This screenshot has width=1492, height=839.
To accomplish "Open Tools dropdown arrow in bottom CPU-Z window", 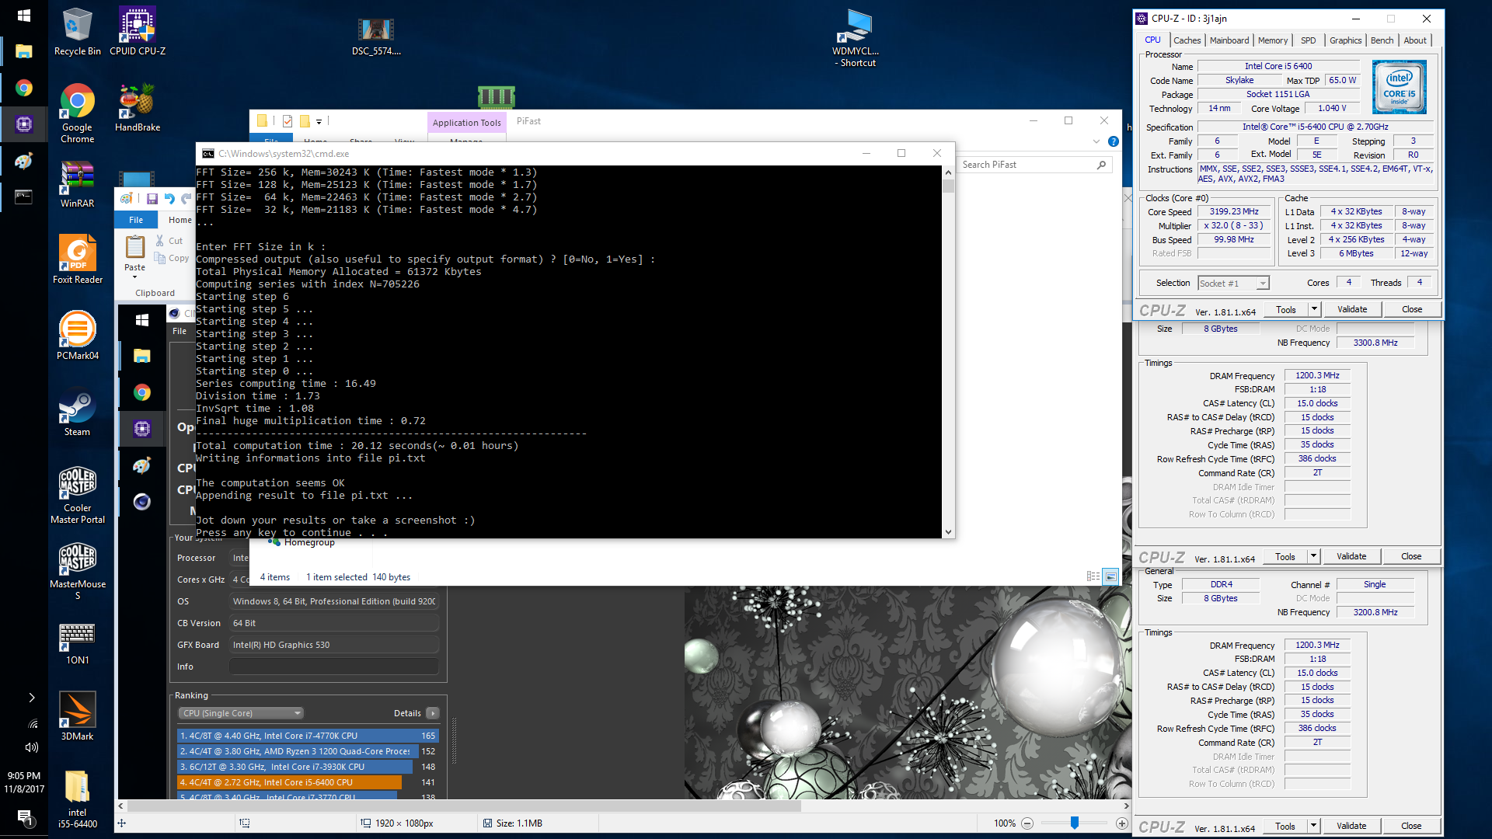I will tap(1313, 826).
